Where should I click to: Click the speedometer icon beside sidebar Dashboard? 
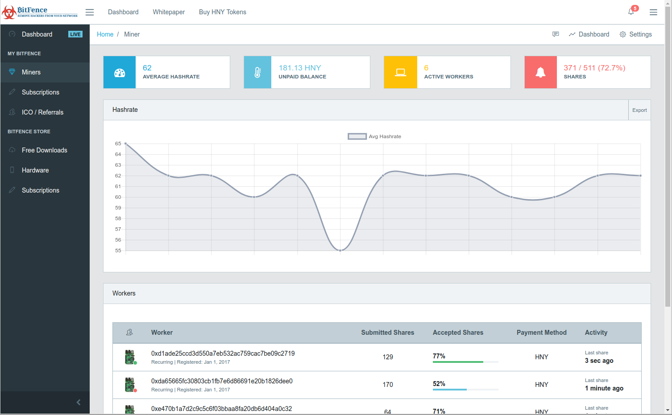[12, 34]
